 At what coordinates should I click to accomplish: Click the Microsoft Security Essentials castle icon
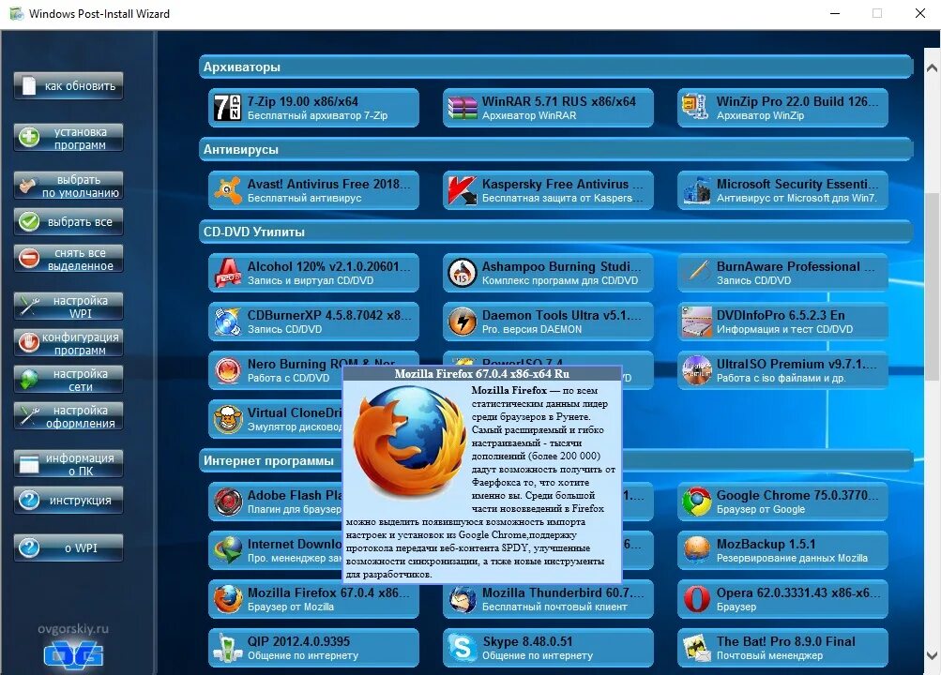pos(696,190)
